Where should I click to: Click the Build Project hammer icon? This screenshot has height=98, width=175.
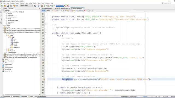click(39, 5)
